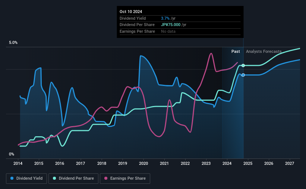Viewport: 306px width, 189px height.
Task: Click the Oct 10 2024 tooltip date
Action: tap(131, 12)
